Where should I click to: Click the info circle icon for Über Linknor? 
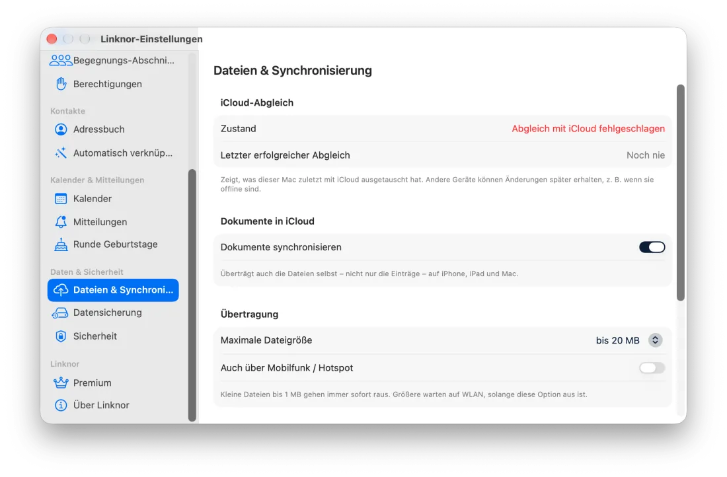click(61, 405)
